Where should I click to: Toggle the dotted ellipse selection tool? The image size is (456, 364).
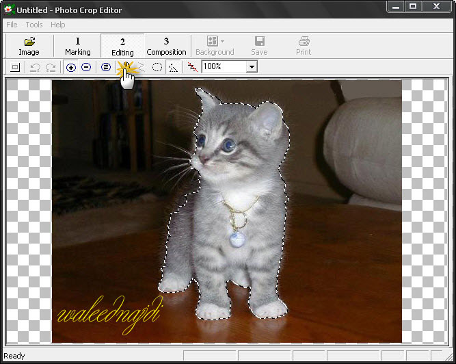coord(157,67)
